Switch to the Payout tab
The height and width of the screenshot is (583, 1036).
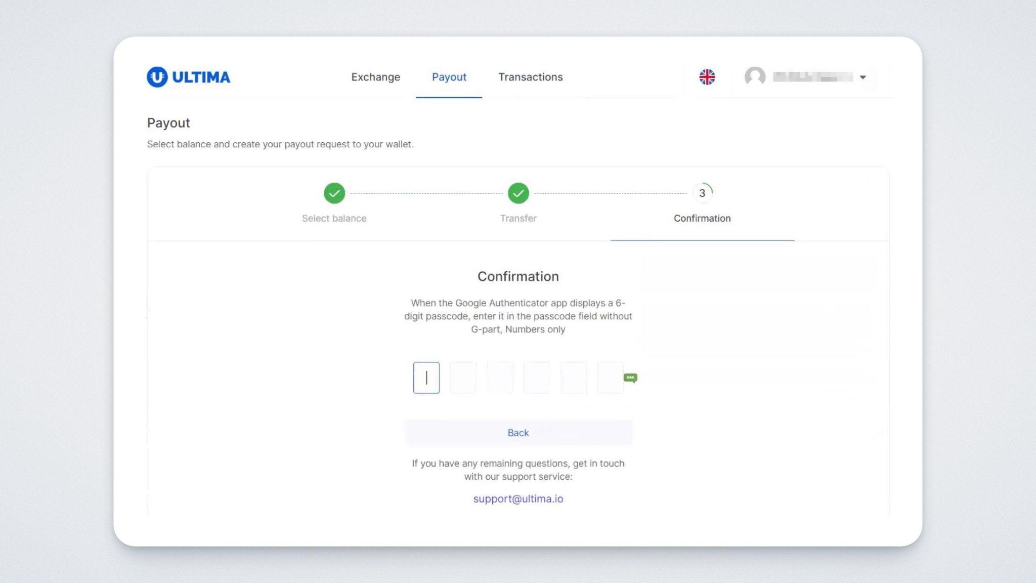(449, 77)
